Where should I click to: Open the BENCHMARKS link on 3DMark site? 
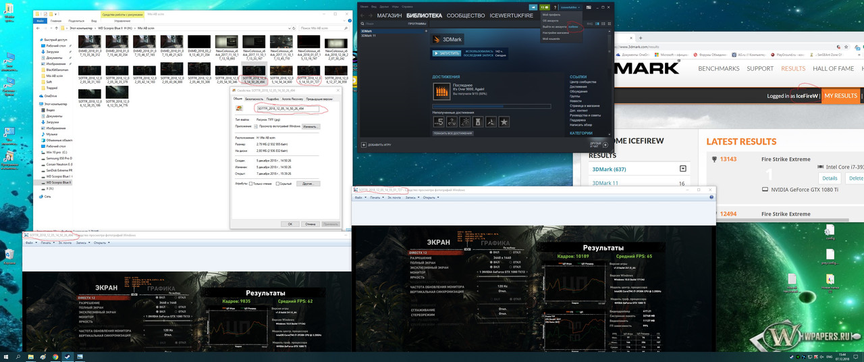[x=719, y=69]
